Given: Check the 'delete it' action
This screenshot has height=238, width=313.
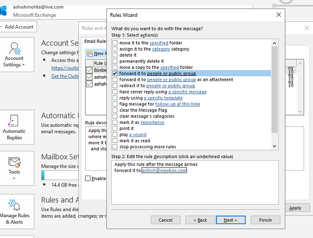Looking at the screenshot, I should pos(115,55).
